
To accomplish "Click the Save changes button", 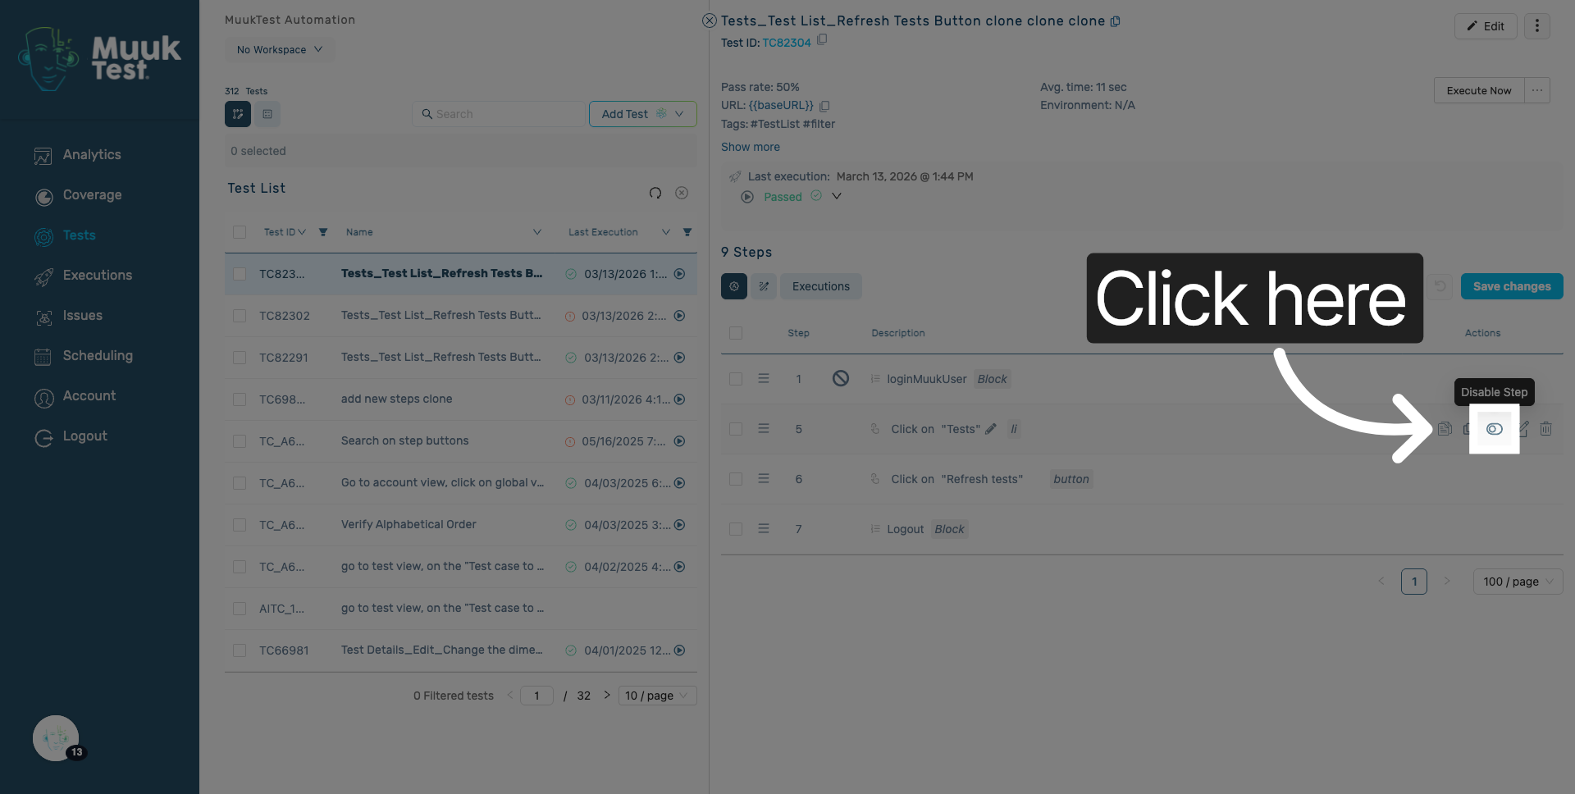I will tap(1512, 286).
